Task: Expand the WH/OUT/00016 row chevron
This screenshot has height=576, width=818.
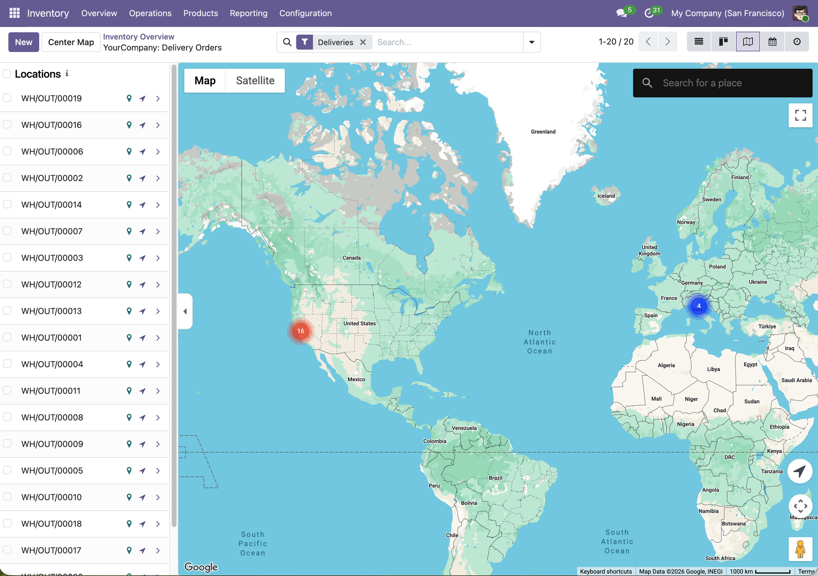Action: pyautogui.click(x=158, y=125)
